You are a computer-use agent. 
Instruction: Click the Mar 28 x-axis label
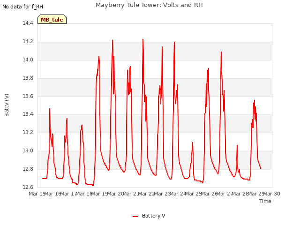pyautogui.click(x=240, y=194)
